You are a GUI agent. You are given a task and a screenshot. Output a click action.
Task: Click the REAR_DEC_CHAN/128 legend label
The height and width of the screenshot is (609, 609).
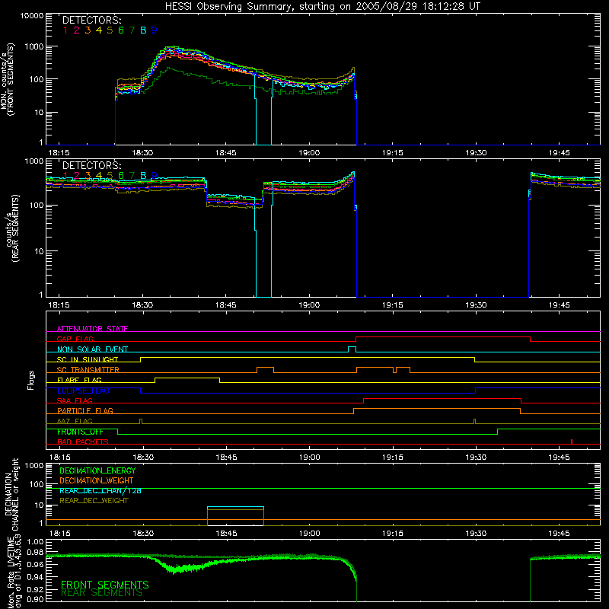[100, 490]
